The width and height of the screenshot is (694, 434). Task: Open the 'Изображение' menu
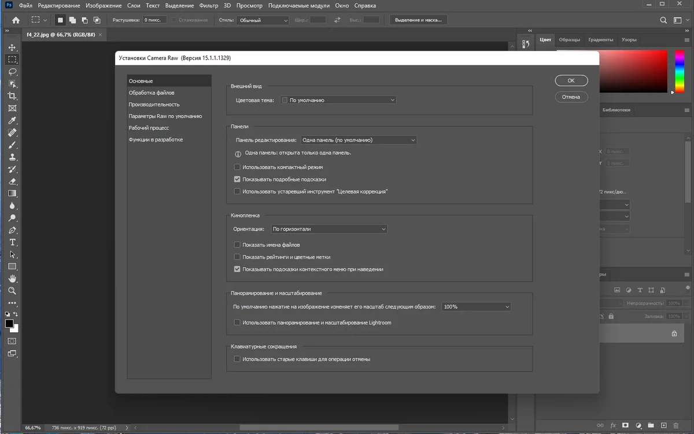[x=104, y=5]
